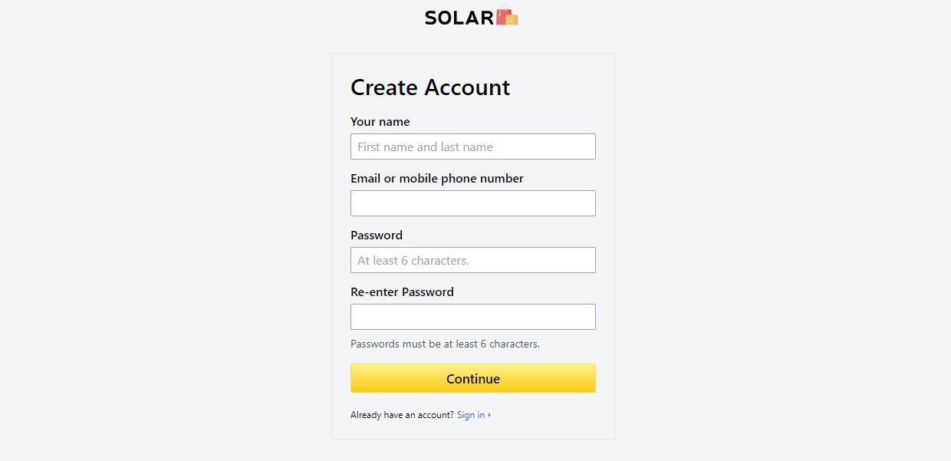The height and width of the screenshot is (461, 951).
Task: Click the Email or mobile phone number label
Action: click(x=437, y=179)
